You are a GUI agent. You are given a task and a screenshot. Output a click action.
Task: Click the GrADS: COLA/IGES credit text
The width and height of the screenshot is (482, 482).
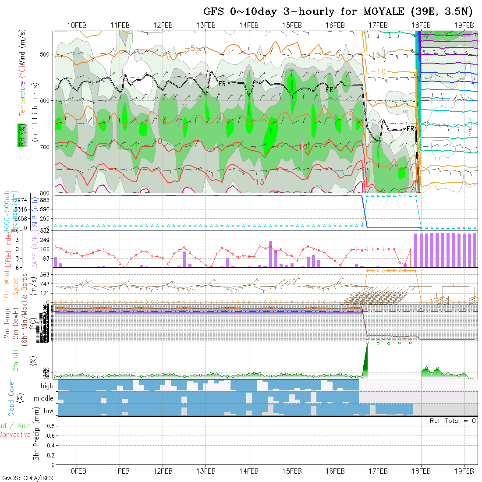pos(27,478)
